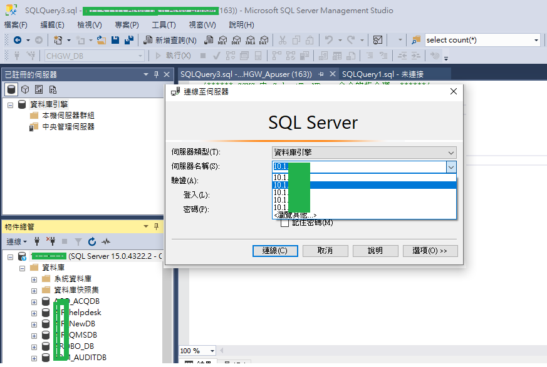Open the Tools (工具) menu
Image resolution: width=547 pixels, height=367 pixels.
164,25
